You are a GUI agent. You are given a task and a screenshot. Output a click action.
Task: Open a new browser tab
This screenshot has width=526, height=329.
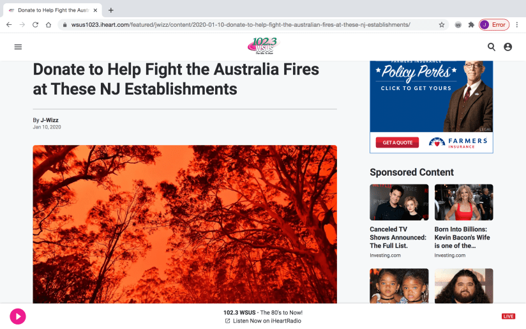point(111,10)
